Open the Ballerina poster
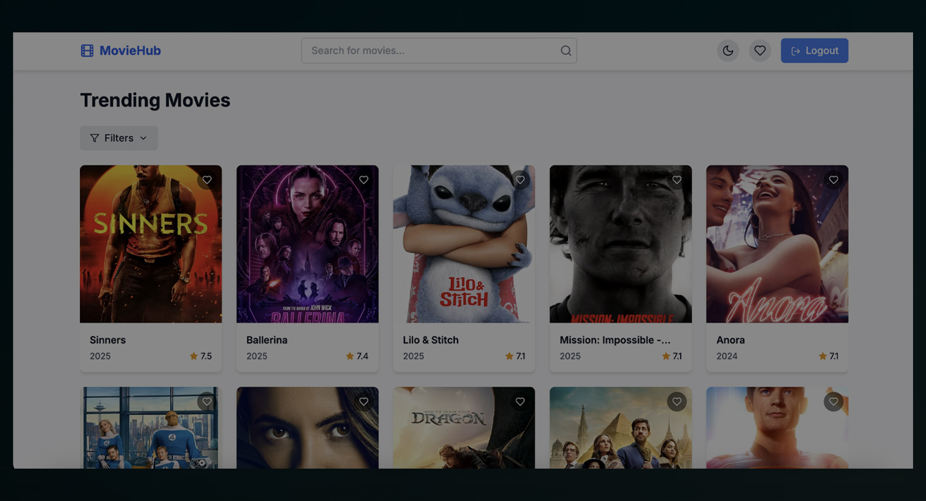This screenshot has width=926, height=501. [307, 244]
